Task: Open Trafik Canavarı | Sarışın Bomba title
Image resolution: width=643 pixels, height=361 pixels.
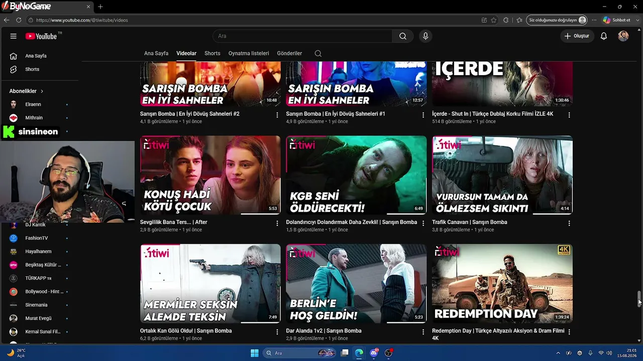Action: coord(470,222)
